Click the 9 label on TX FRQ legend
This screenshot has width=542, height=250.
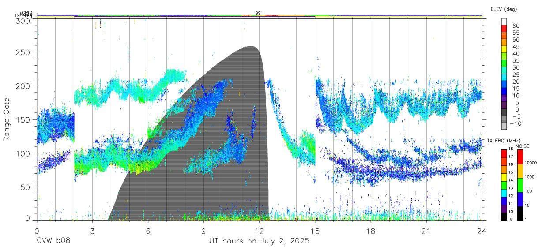511,220
